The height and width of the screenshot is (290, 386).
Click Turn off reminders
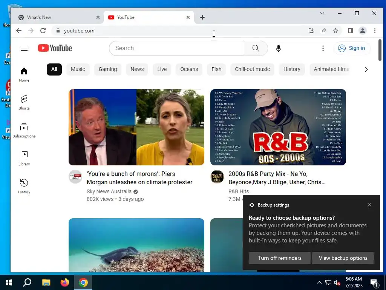tap(280, 258)
